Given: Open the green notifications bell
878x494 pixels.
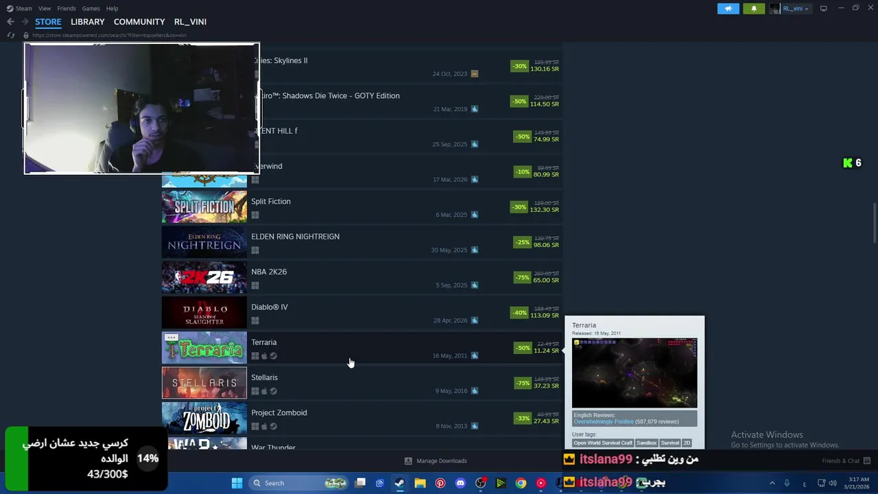Looking at the screenshot, I should (x=754, y=8).
